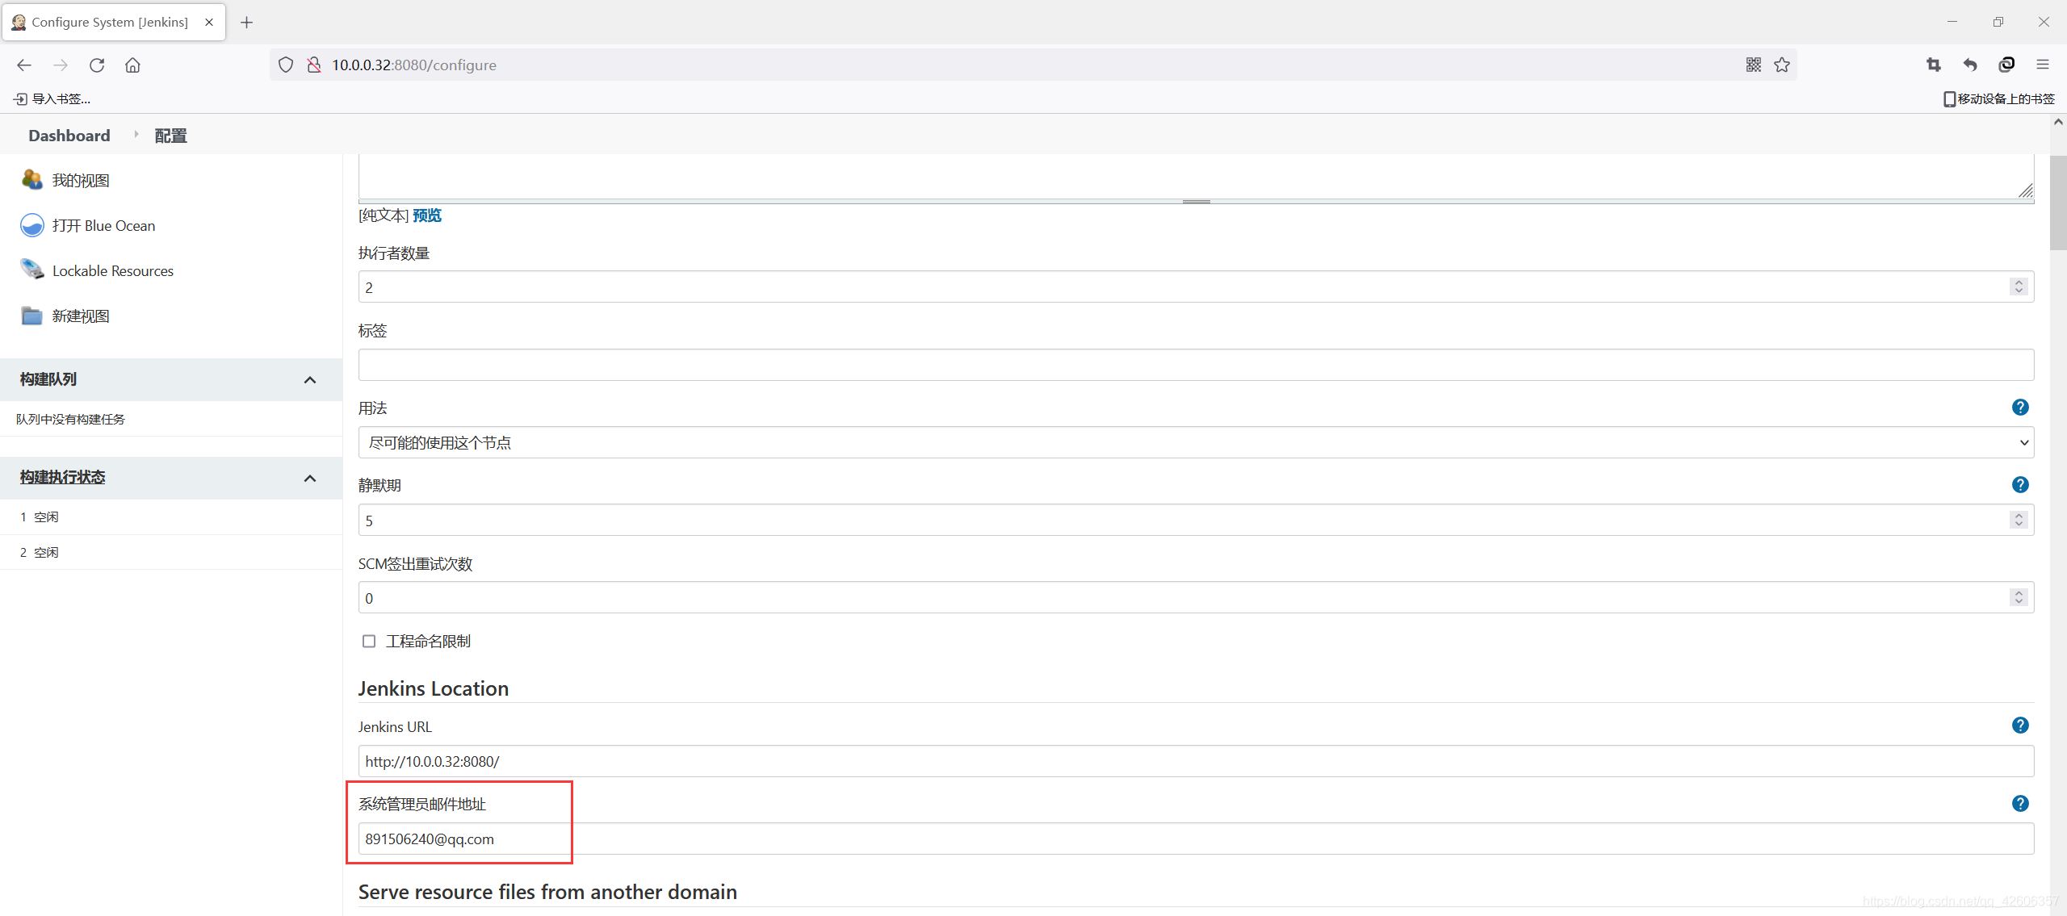Bookmark this page with the star icon
2067x916 pixels.
(x=1782, y=65)
